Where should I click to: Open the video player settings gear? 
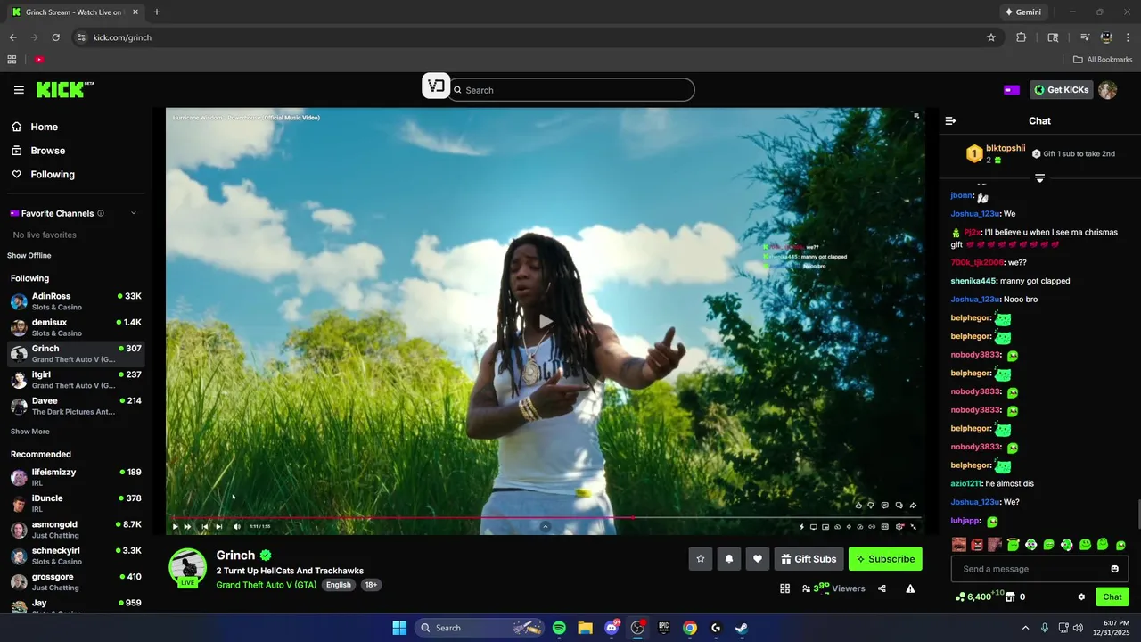click(899, 526)
